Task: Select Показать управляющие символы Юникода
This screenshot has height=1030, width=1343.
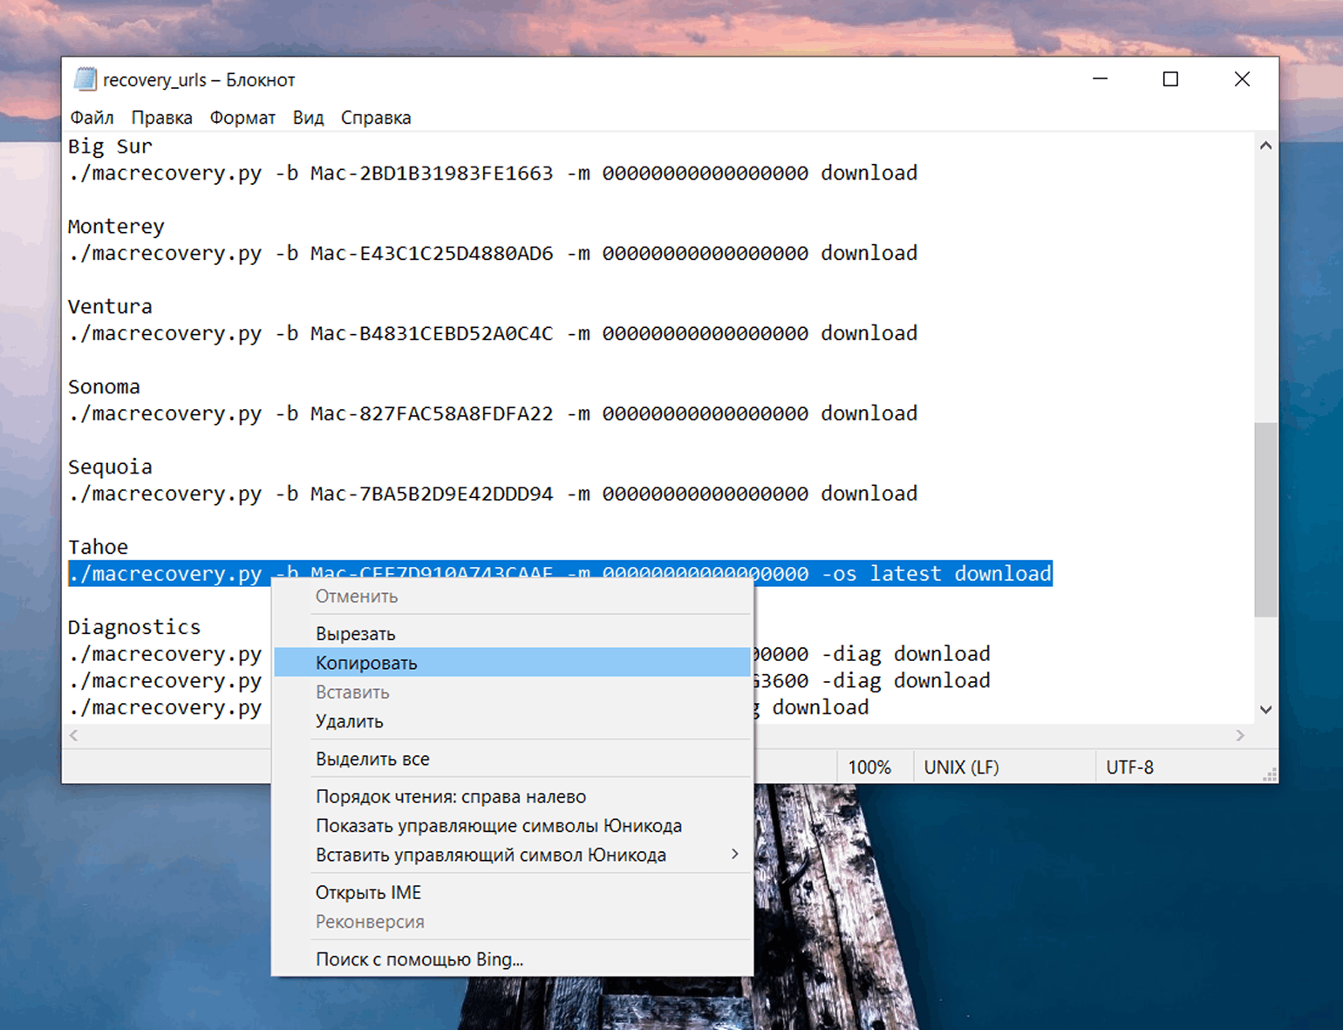Action: tap(512, 826)
